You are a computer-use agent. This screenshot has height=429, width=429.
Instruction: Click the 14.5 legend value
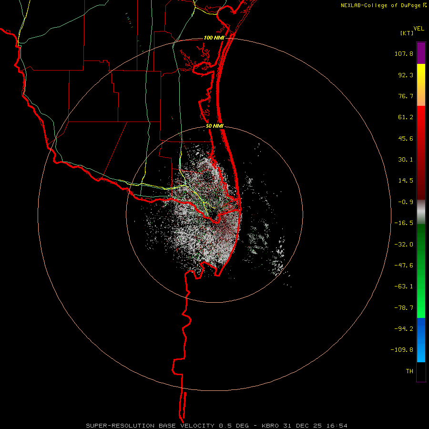point(406,181)
